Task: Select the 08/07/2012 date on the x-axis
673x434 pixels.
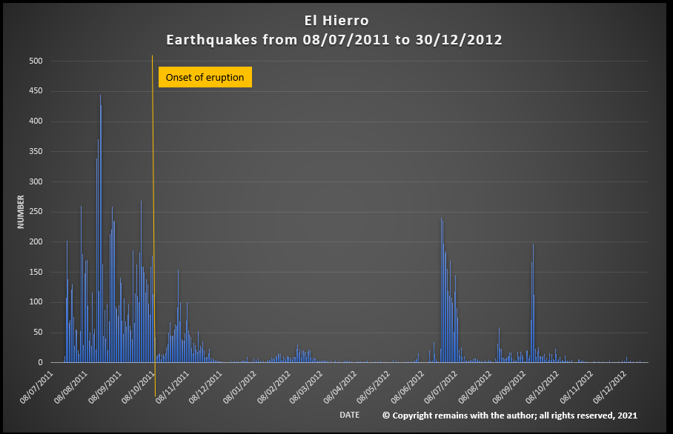Action: pos(442,381)
